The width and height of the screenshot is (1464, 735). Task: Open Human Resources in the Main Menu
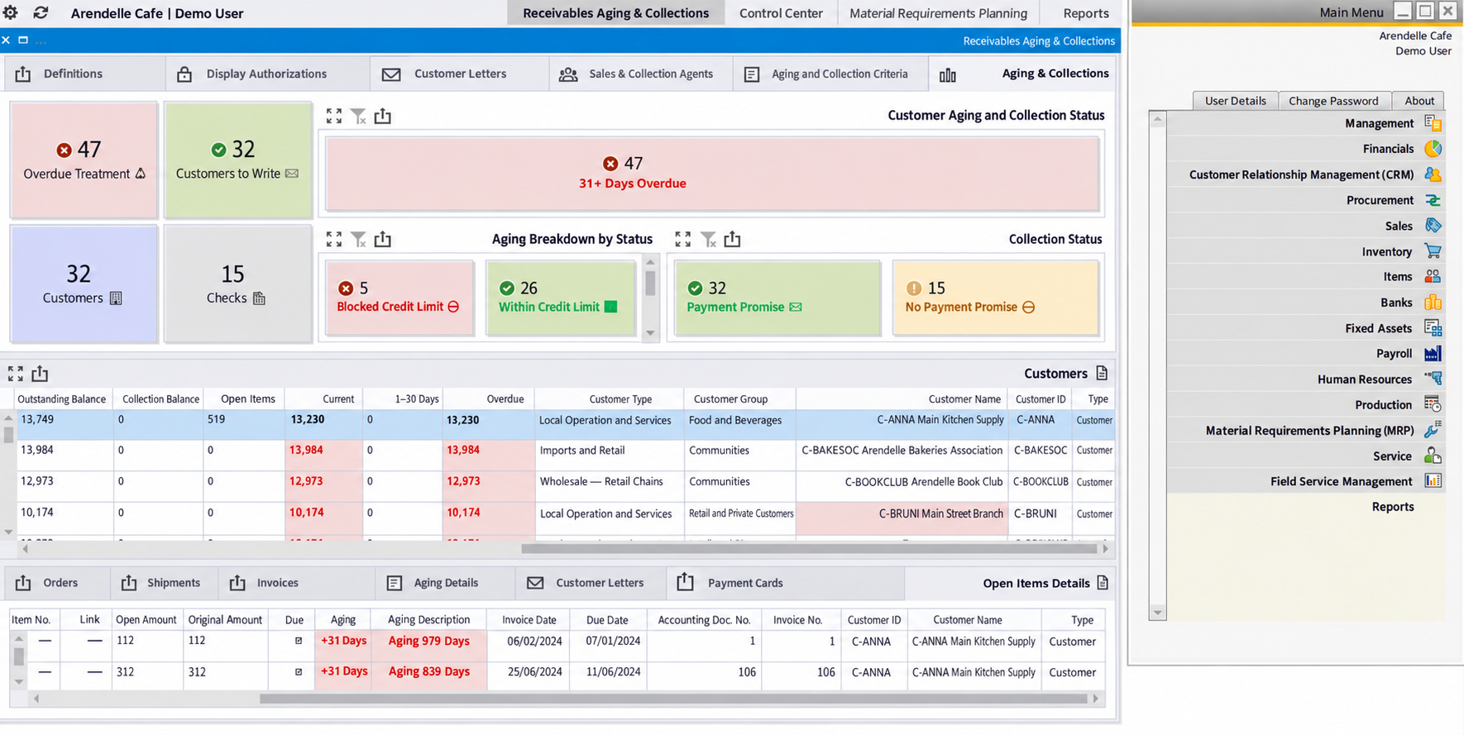click(x=1306, y=379)
